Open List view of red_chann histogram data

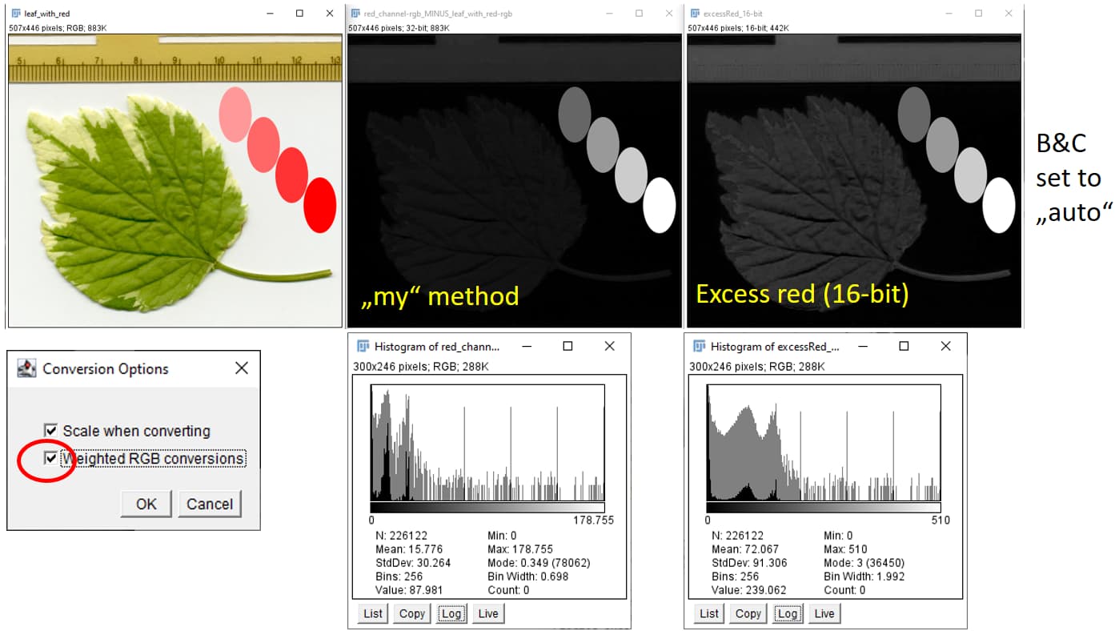(x=371, y=613)
